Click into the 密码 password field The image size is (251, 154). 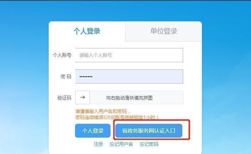[x=129, y=76]
